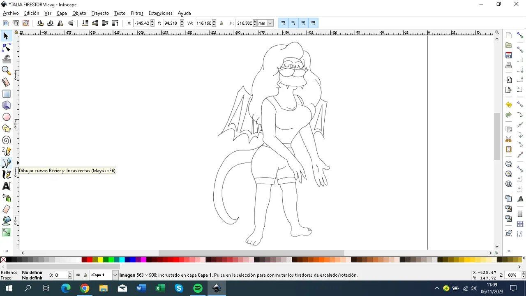Show hidden system tray icons
This screenshot has height=296, width=526.
437,288
